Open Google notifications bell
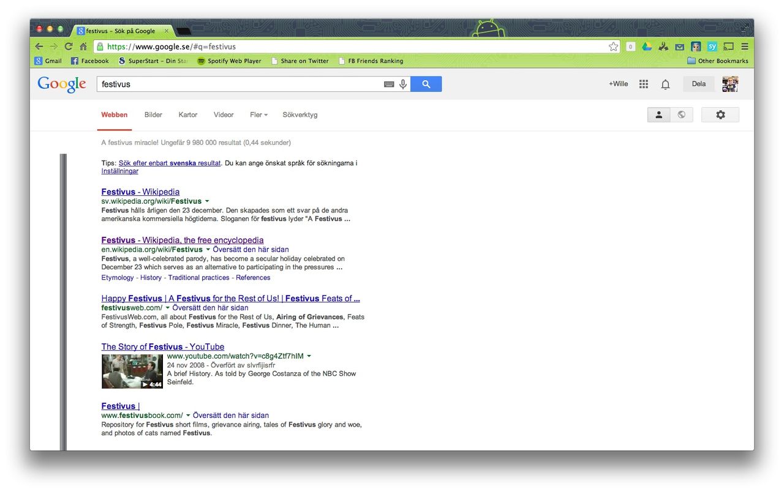Viewport: 784px width, 492px height. [665, 84]
